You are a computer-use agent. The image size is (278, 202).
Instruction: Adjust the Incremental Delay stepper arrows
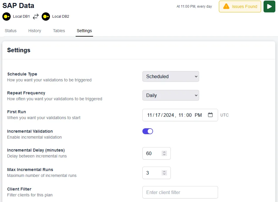[165, 153]
